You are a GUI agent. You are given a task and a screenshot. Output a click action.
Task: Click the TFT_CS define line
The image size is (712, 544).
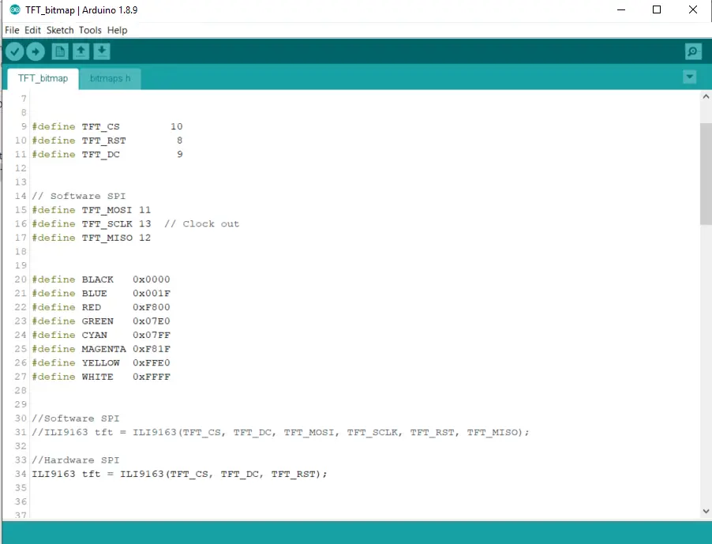pyautogui.click(x=107, y=126)
